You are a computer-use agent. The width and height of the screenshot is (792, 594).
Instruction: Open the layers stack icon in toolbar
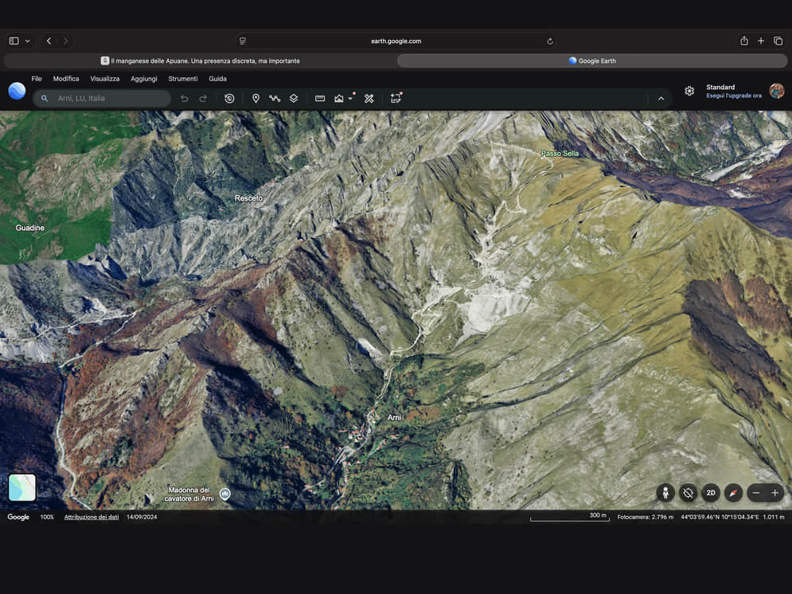click(x=294, y=99)
